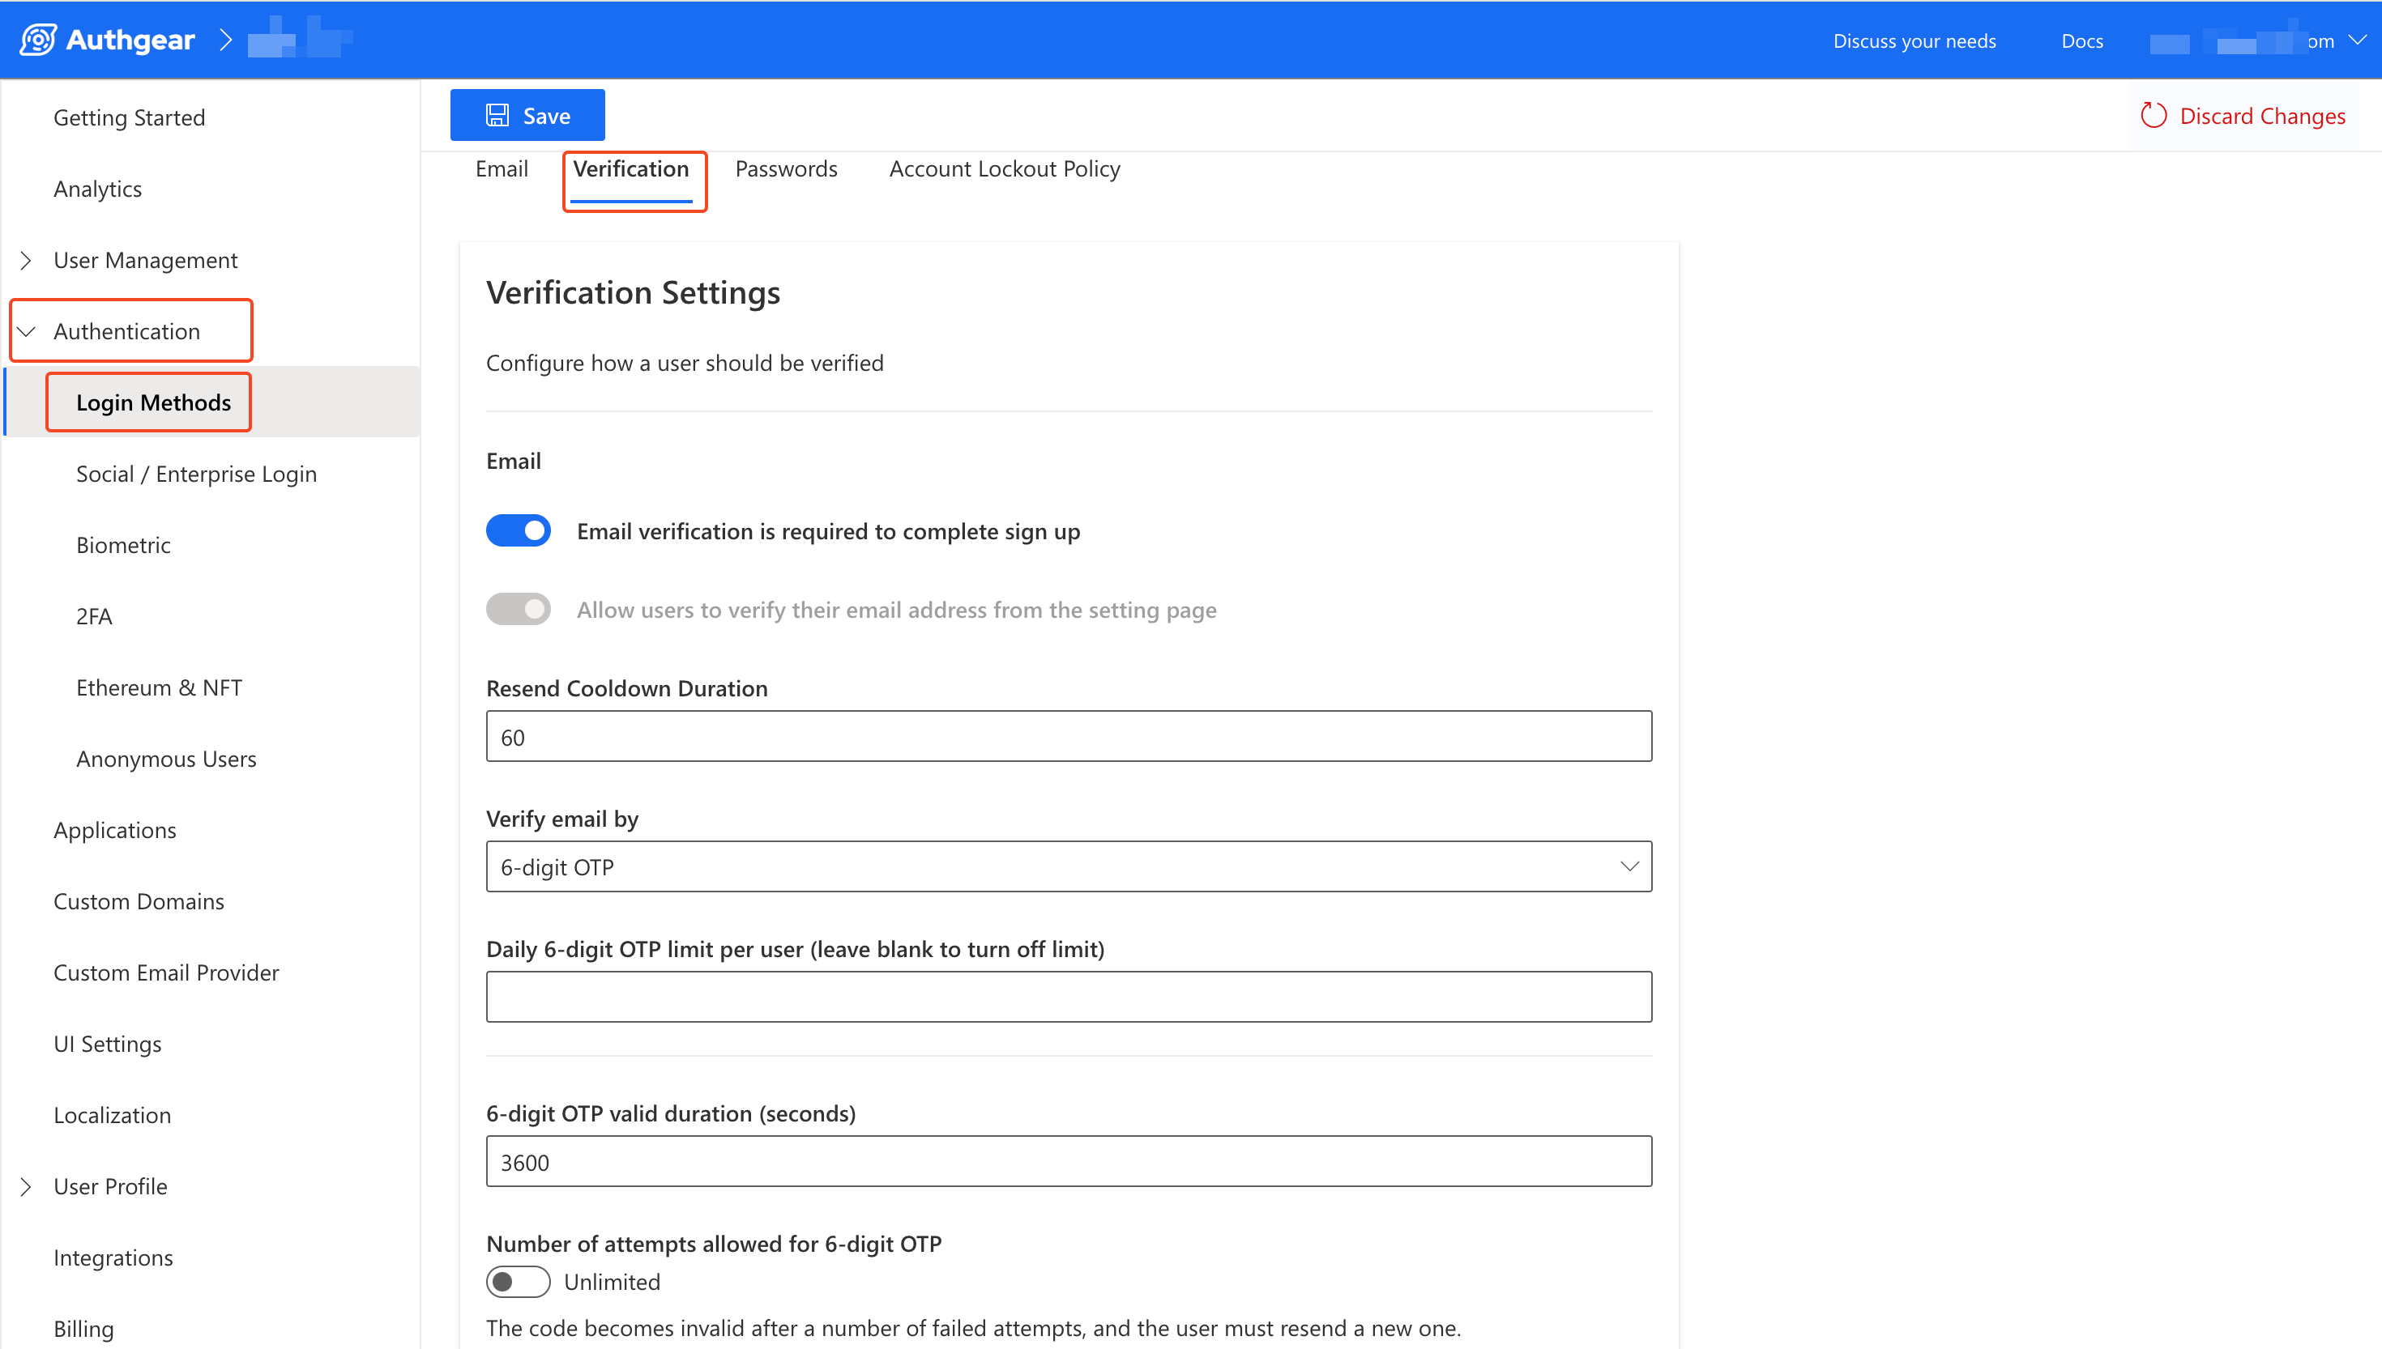Click the Daily 6-digit OTP limit field
The width and height of the screenshot is (2382, 1349).
[1068, 997]
